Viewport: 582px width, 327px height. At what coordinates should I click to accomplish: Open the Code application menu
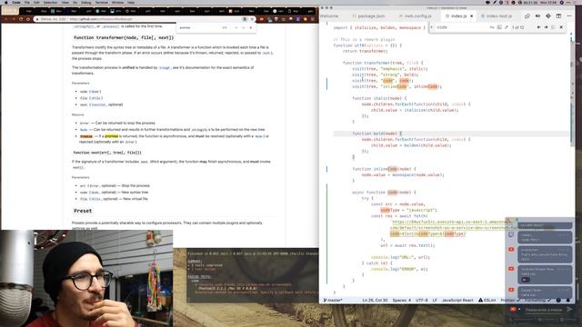[x=16, y=3]
